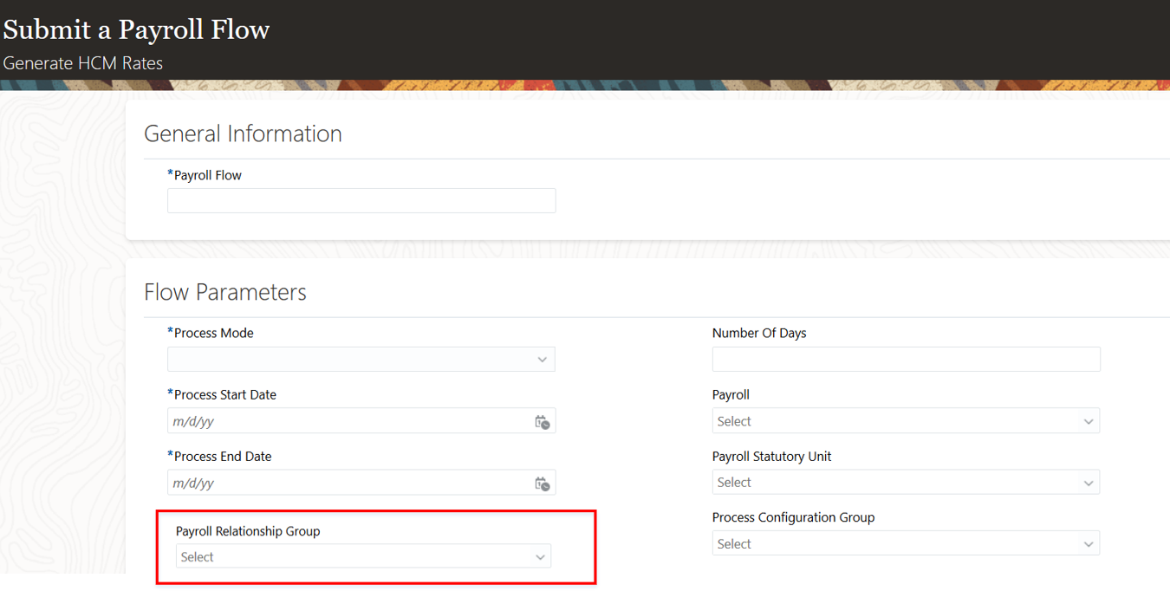Click into the Process Start Date field
The width and height of the screenshot is (1170, 591).
[x=347, y=422]
